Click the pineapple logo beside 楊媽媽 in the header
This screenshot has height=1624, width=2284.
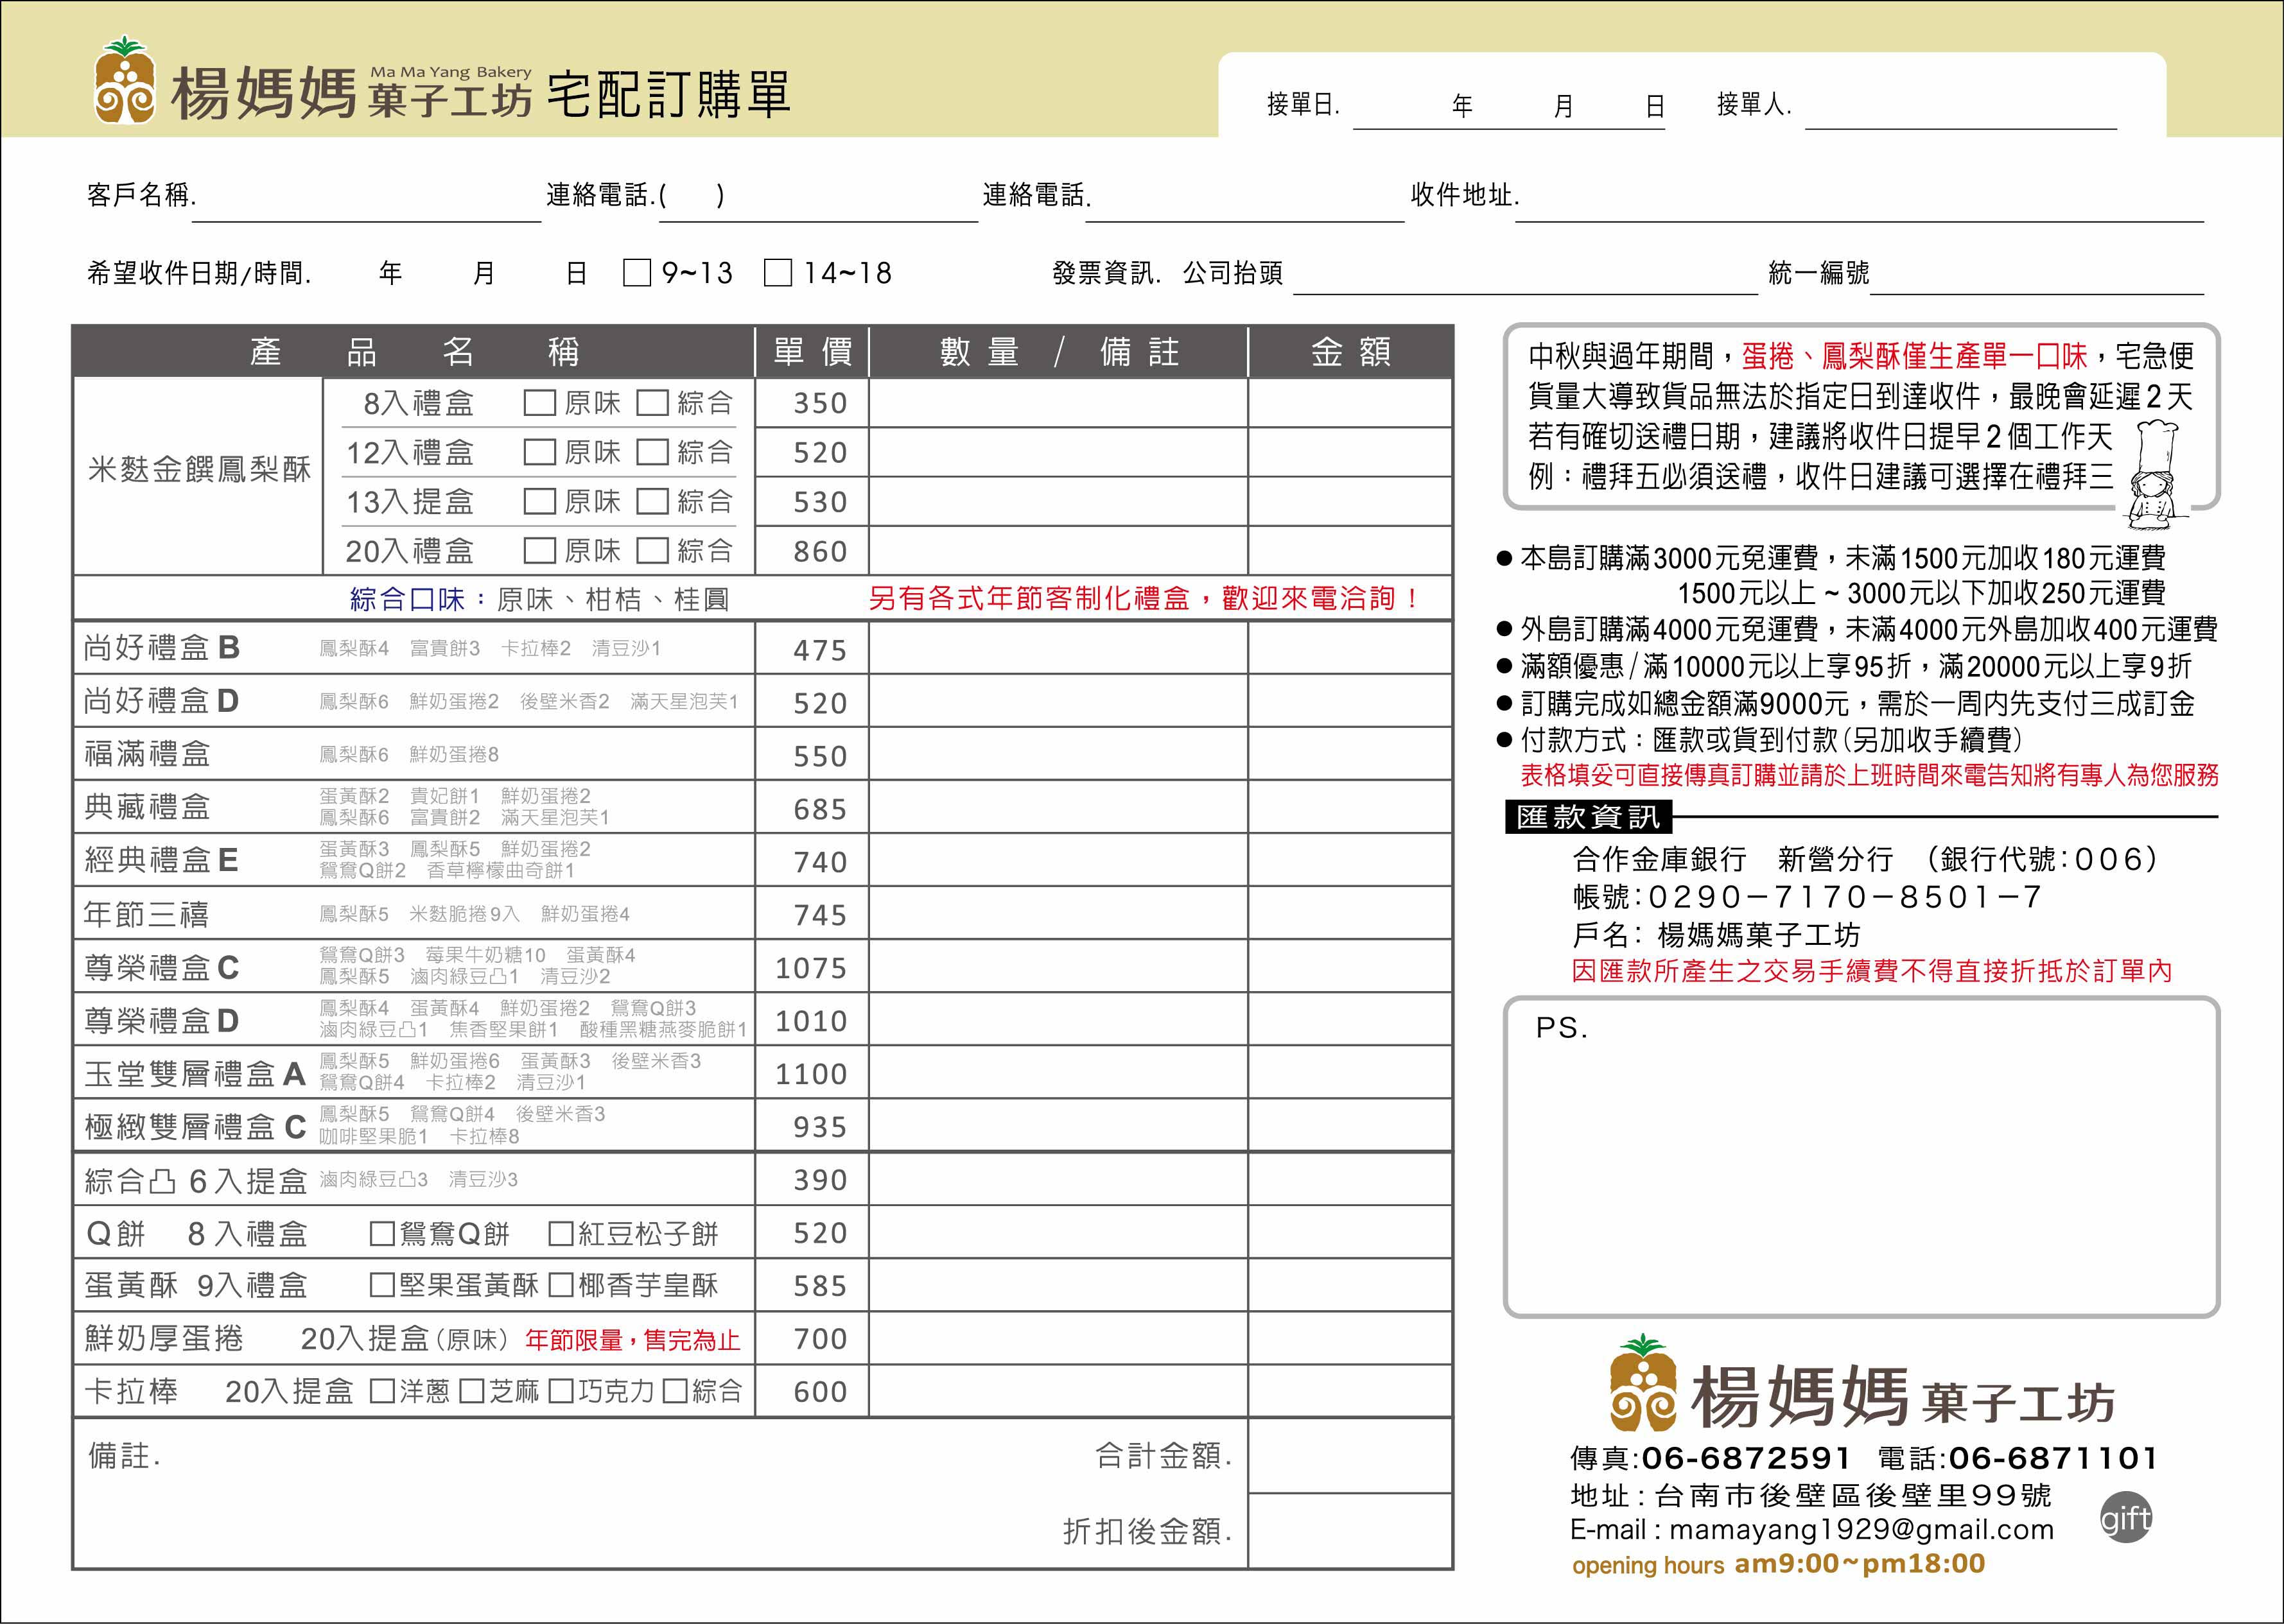125,80
